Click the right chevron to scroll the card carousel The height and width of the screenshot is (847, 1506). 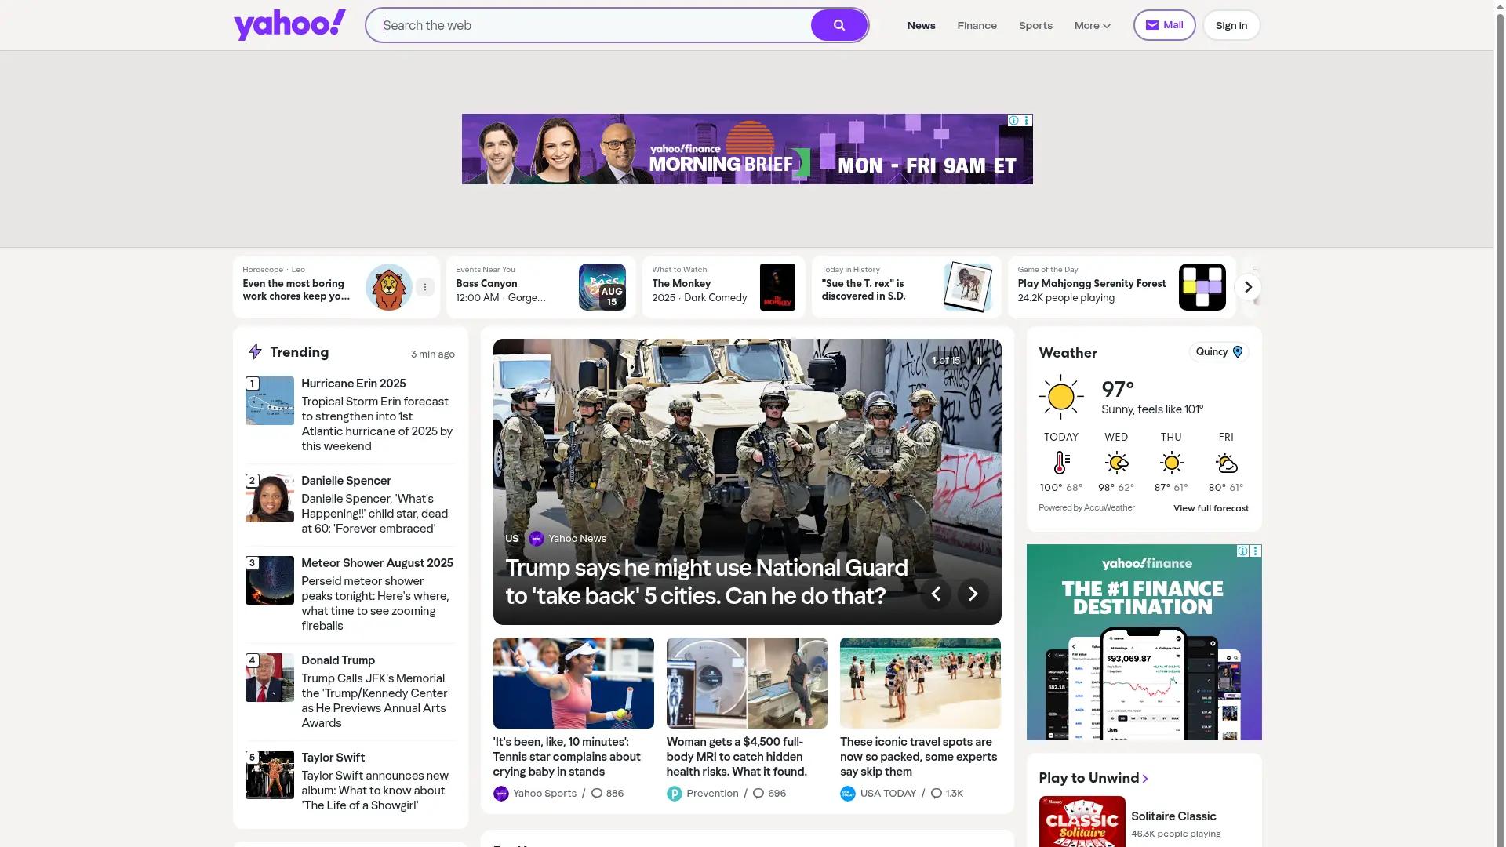point(1247,287)
